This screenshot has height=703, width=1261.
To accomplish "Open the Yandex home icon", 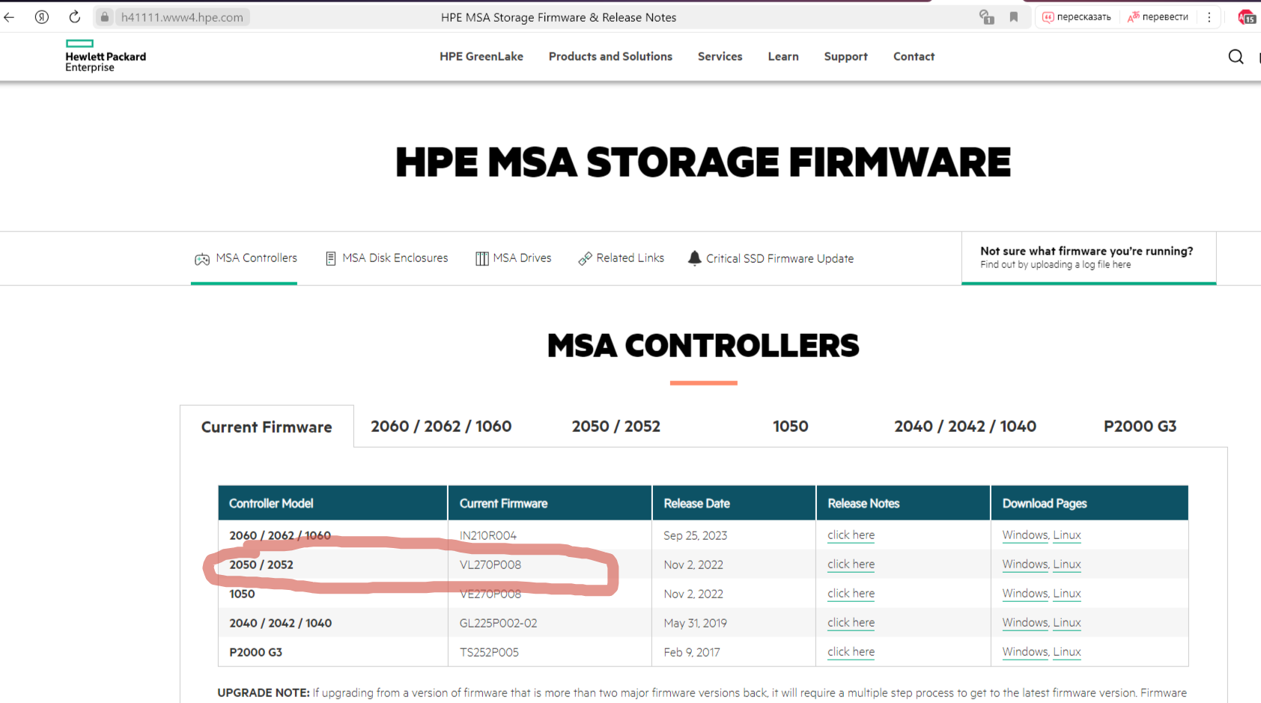I will (42, 17).
